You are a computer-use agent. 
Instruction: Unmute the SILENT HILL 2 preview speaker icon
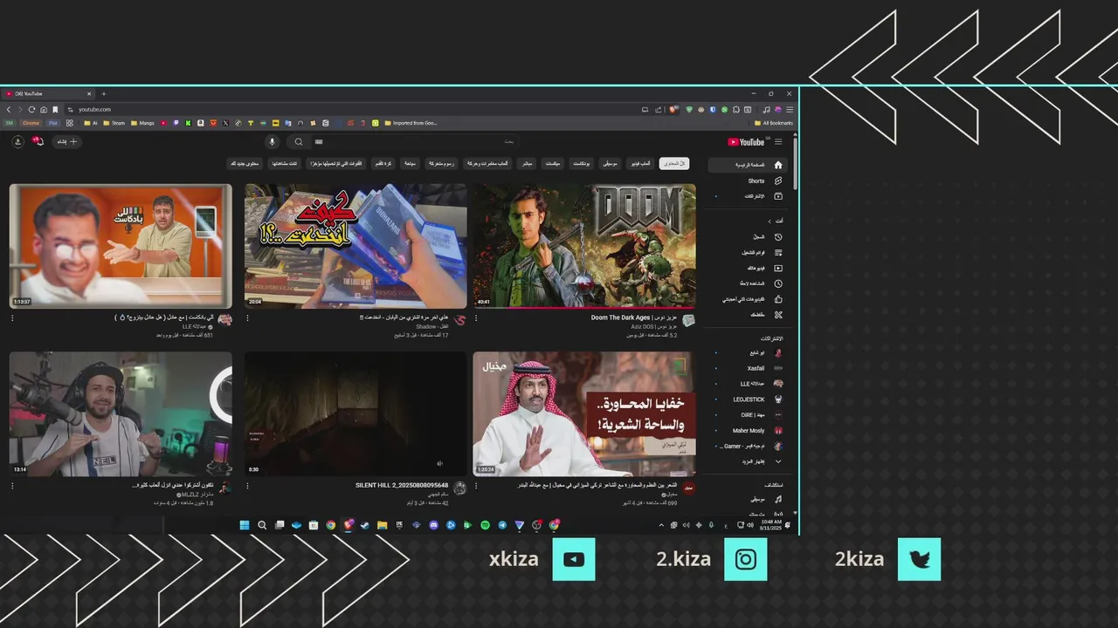coord(439,464)
